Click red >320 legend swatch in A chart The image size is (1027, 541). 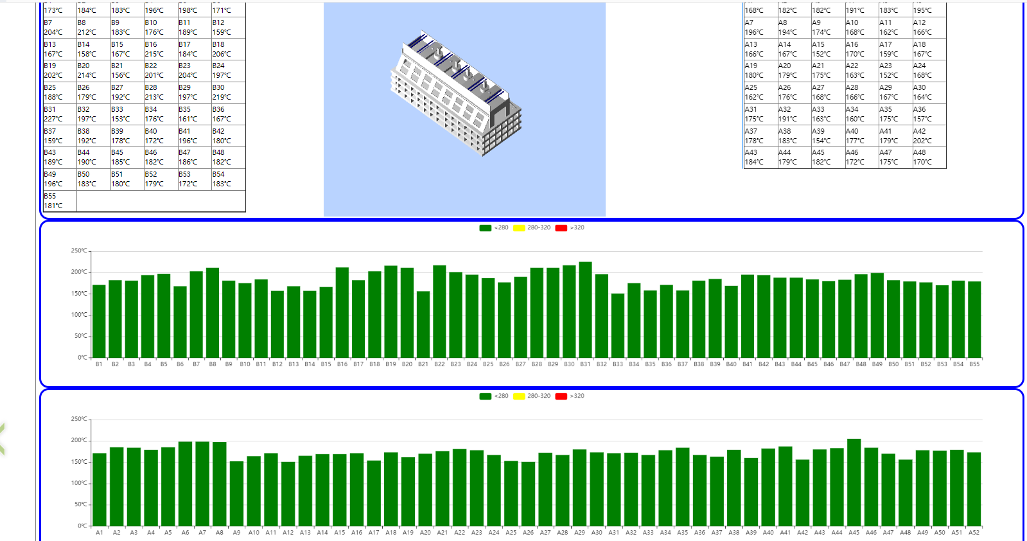pos(561,396)
